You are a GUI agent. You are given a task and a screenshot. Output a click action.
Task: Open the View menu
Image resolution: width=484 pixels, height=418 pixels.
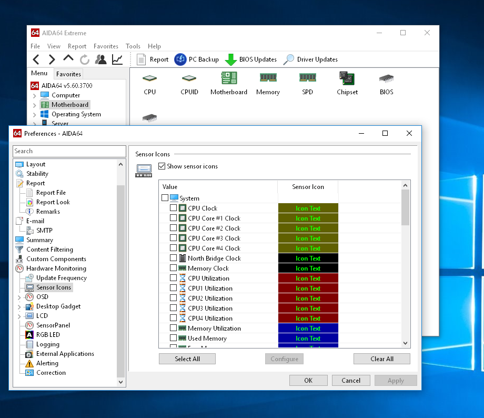click(54, 46)
